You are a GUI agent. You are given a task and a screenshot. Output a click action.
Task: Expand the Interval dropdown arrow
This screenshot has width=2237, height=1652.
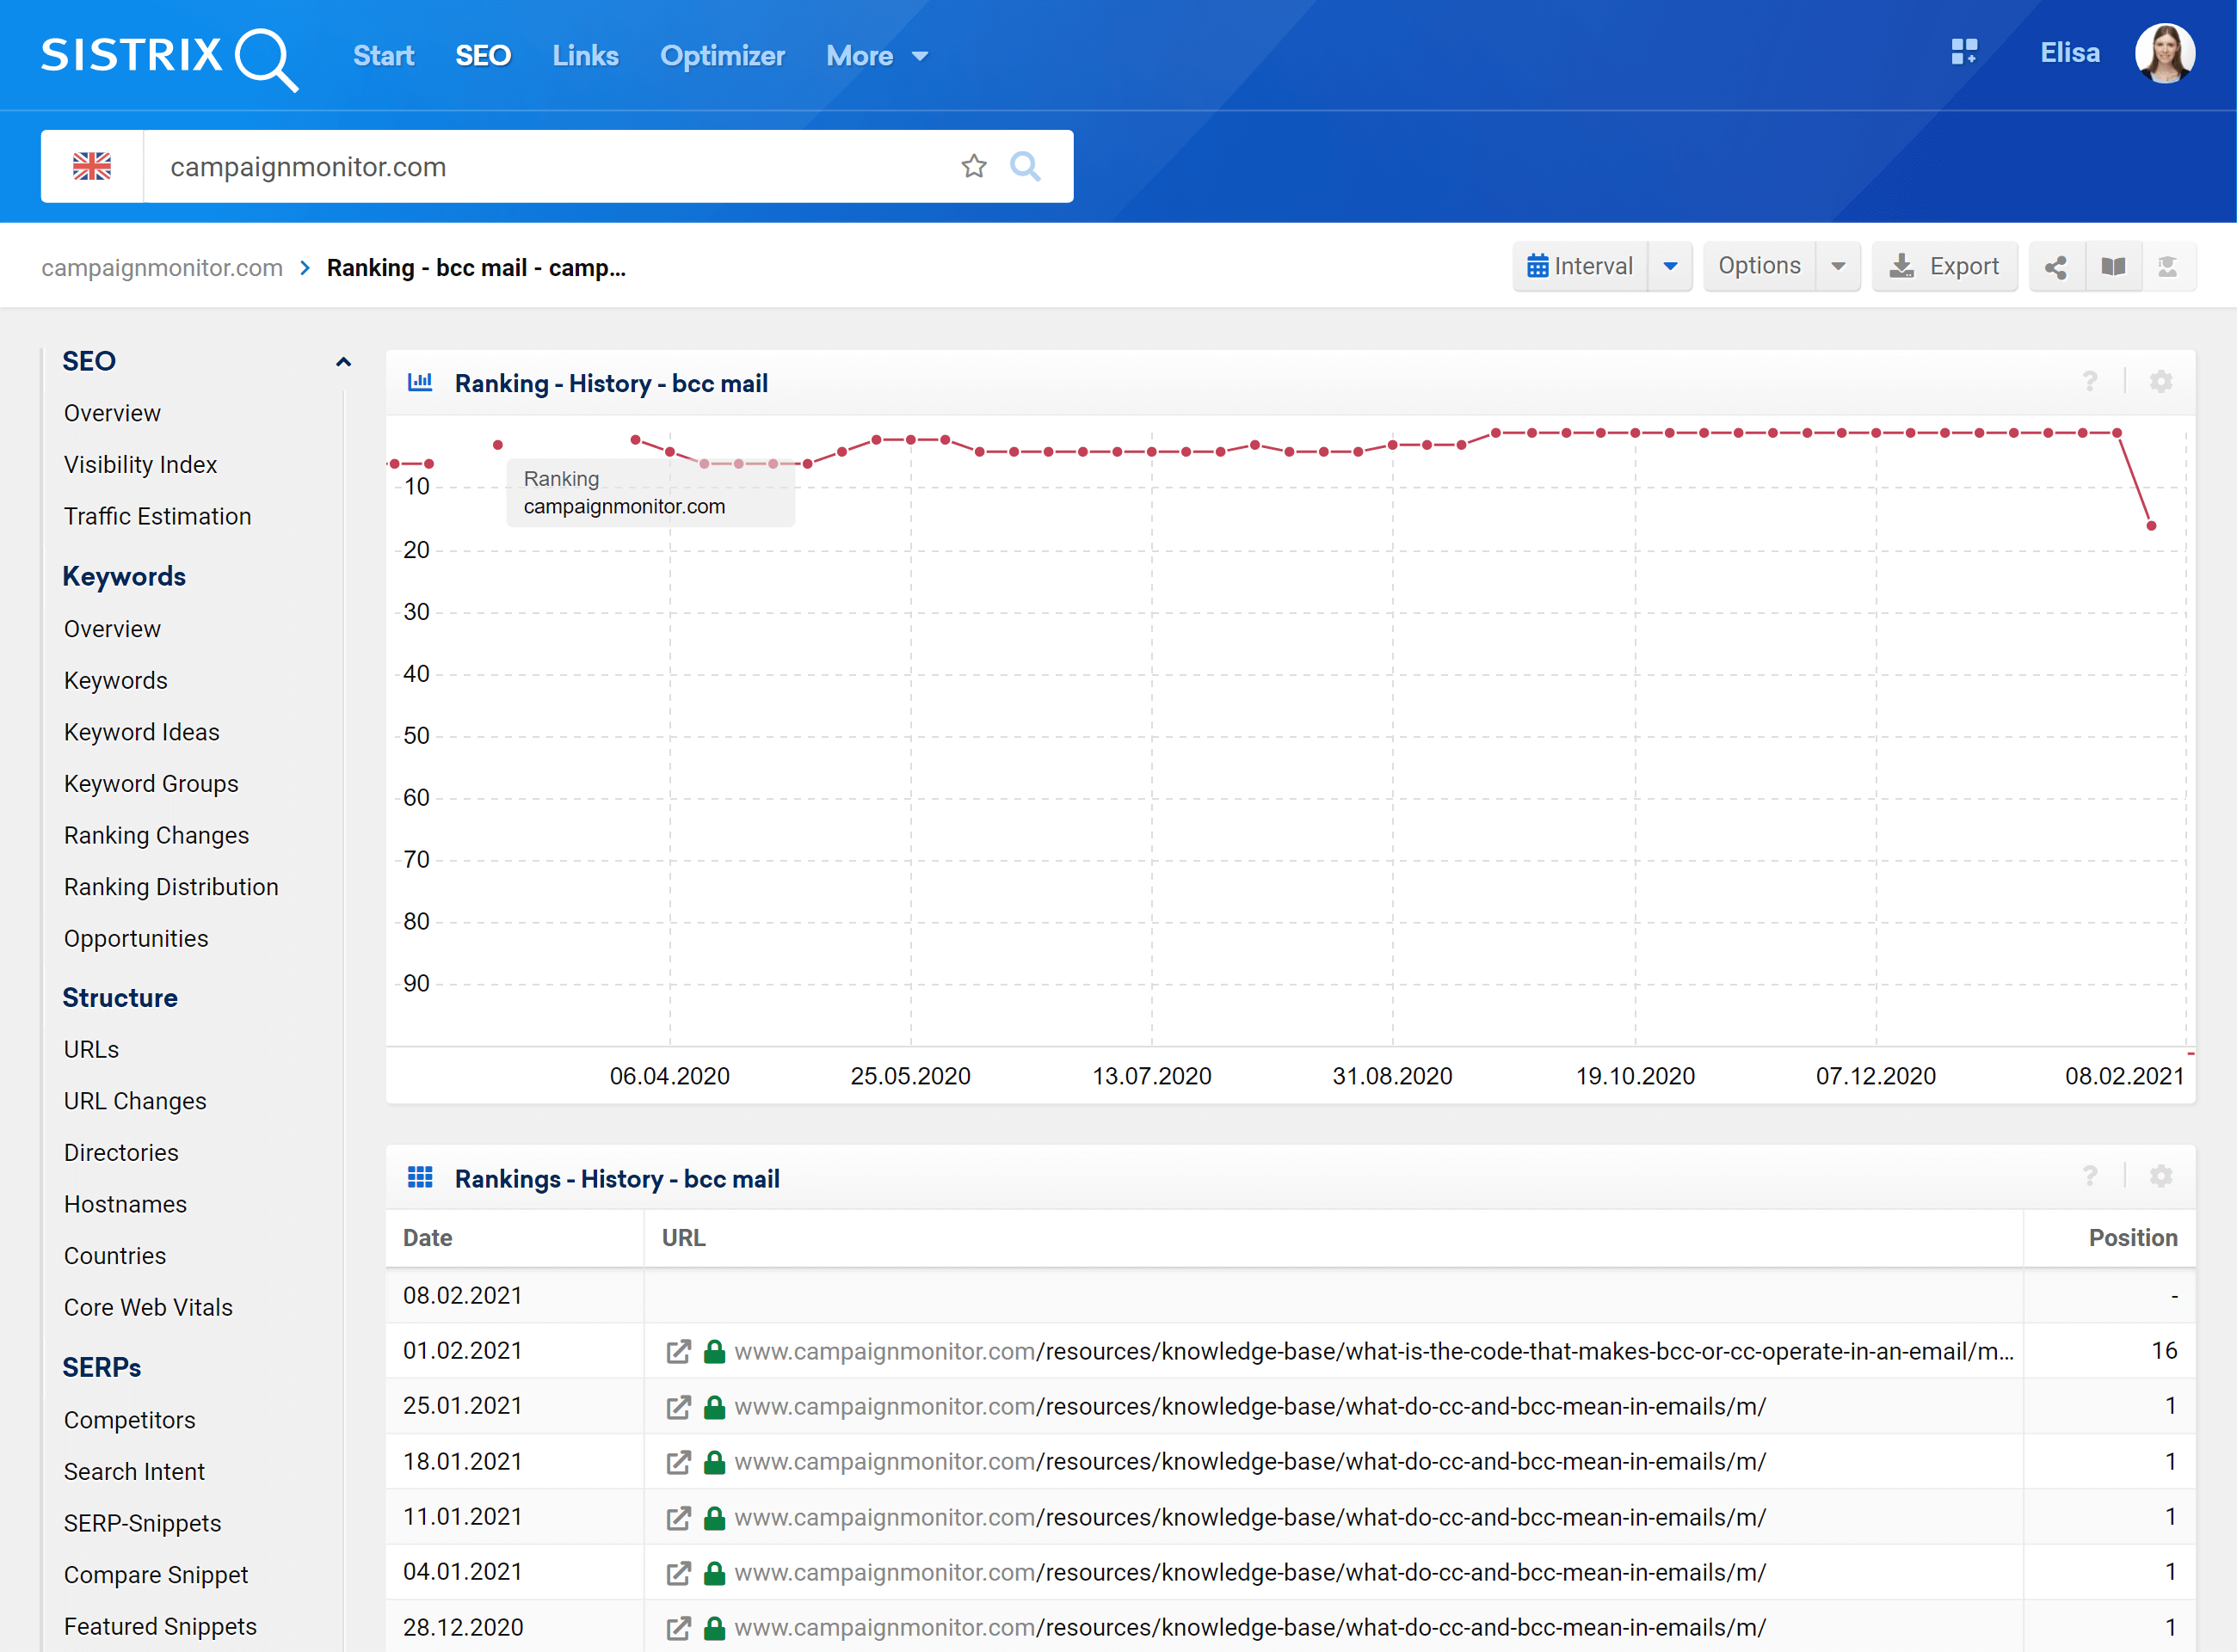(x=1670, y=266)
